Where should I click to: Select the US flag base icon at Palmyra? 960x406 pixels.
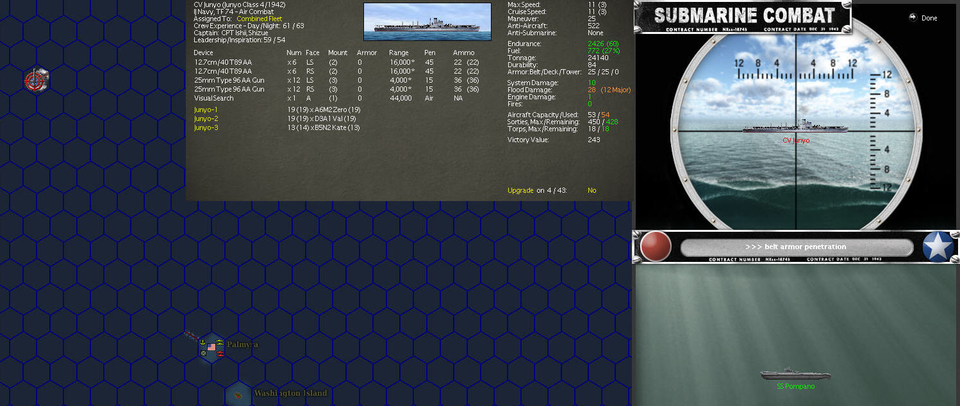click(211, 347)
